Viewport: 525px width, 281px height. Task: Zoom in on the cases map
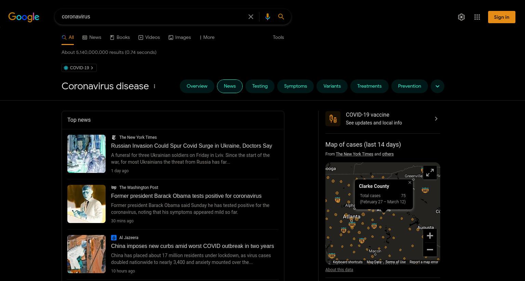[x=430, y=236]
